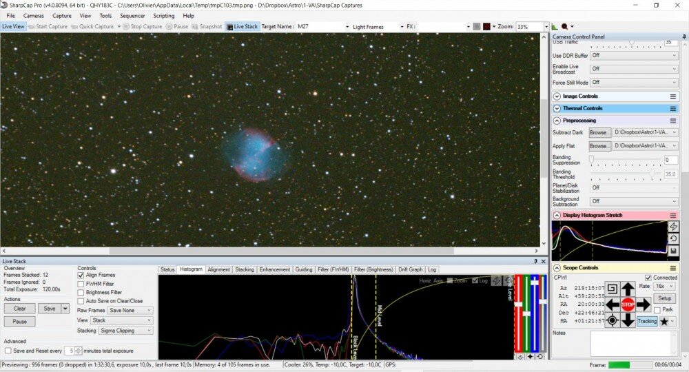Viewport: 689px width, 372px height.
Task: Click the red STOP scope button
Action: tap(628, 304)
